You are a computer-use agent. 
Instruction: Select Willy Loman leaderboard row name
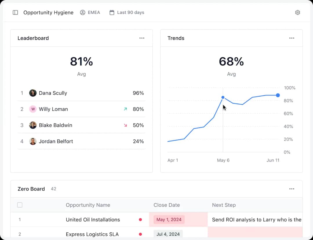pyautogui.click(x=53, y=109)
